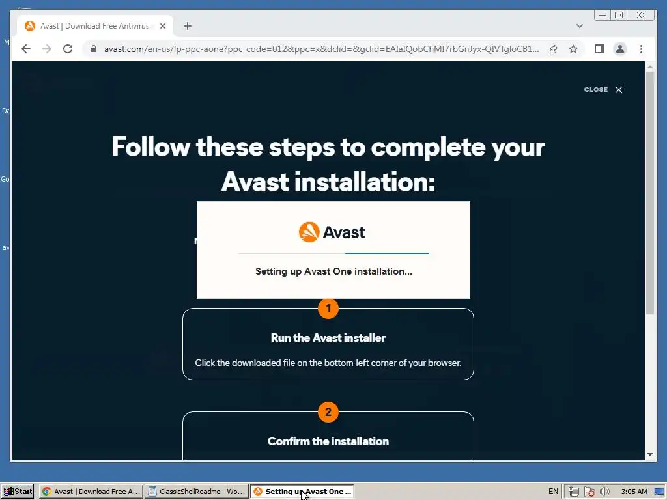Click the volume speaker tray icon
Image resolution: width=667 pixels, height=500 pixels.
coord(604,492)
